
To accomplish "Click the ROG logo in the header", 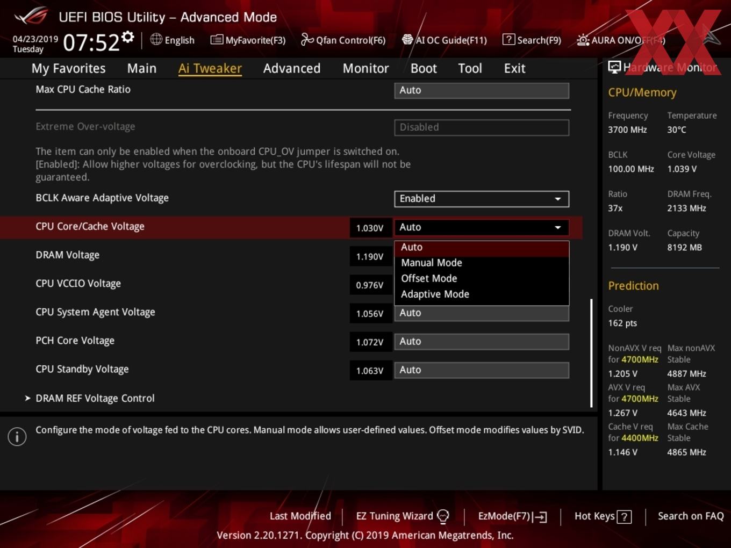I will [x=31, y=16].
